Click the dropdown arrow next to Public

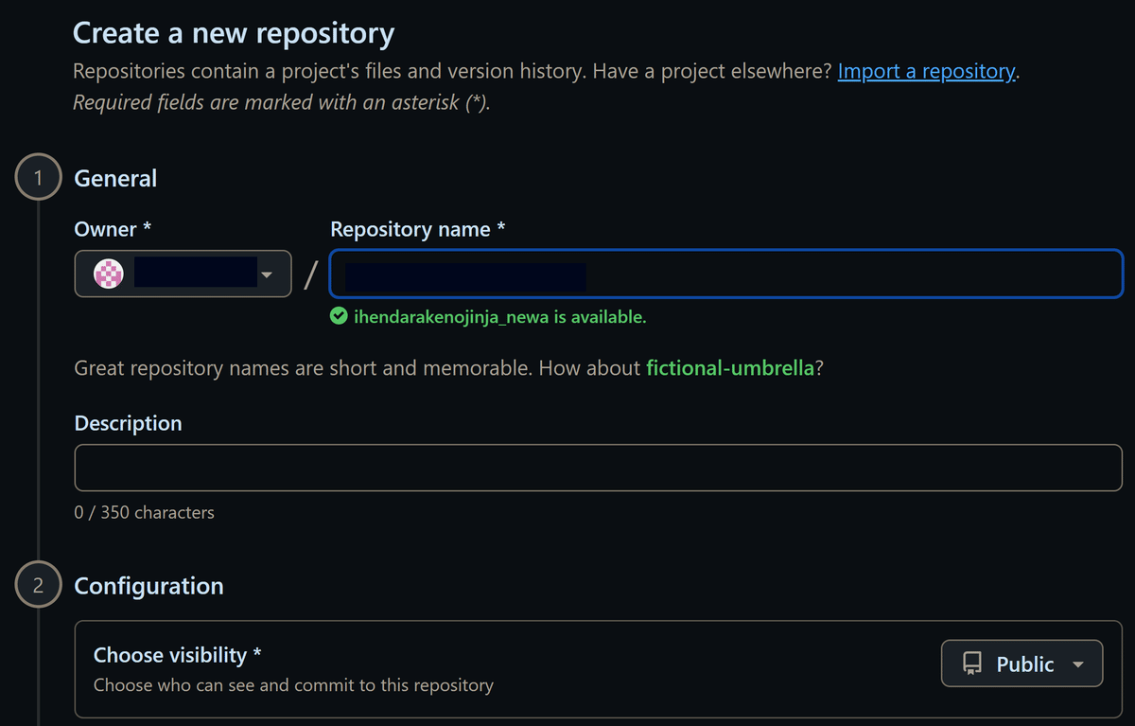tap(1078, 663)
